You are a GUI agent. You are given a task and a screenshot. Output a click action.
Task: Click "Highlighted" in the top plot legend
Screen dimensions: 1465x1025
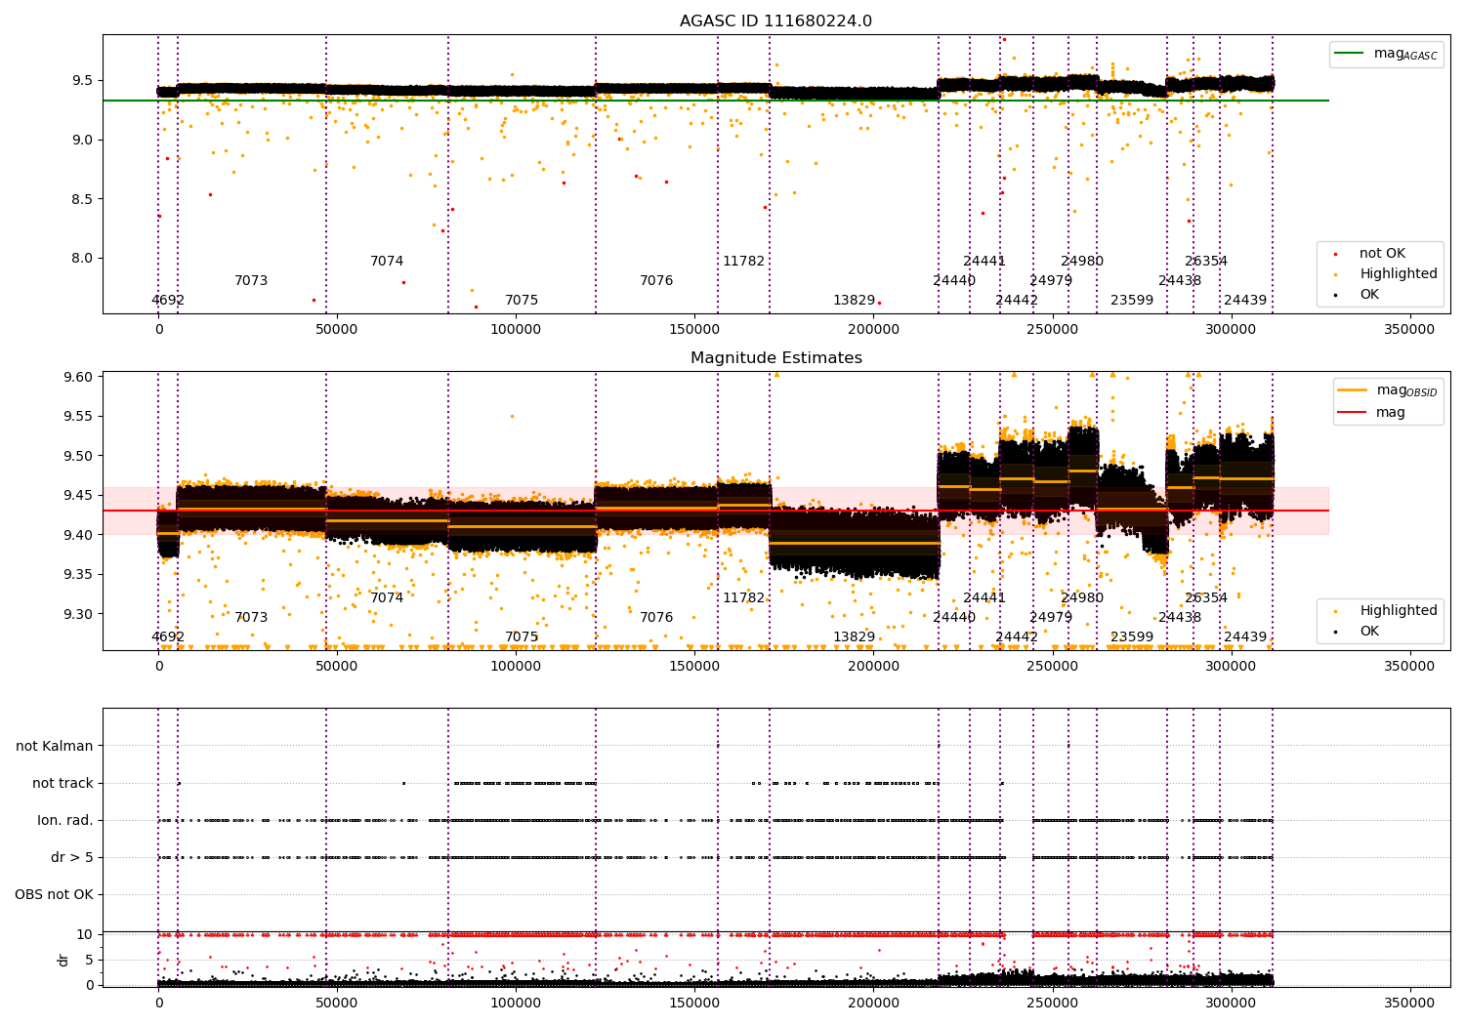pos(1399,274)
